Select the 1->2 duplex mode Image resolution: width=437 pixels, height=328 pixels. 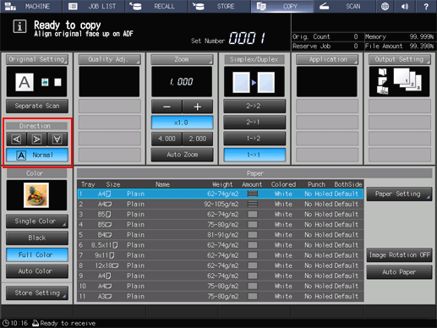(x=254, y=139)
